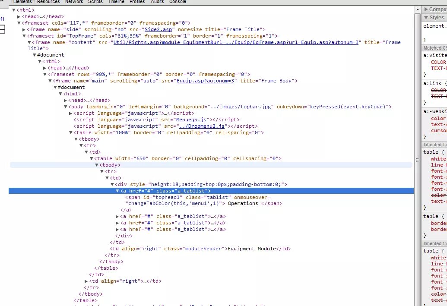Select the highlighted a href="#" a_tablist row
447x306 pixels.
211,191
